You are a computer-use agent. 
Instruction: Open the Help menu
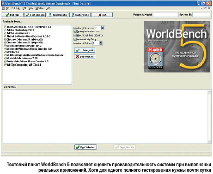(x=48, y=8)
